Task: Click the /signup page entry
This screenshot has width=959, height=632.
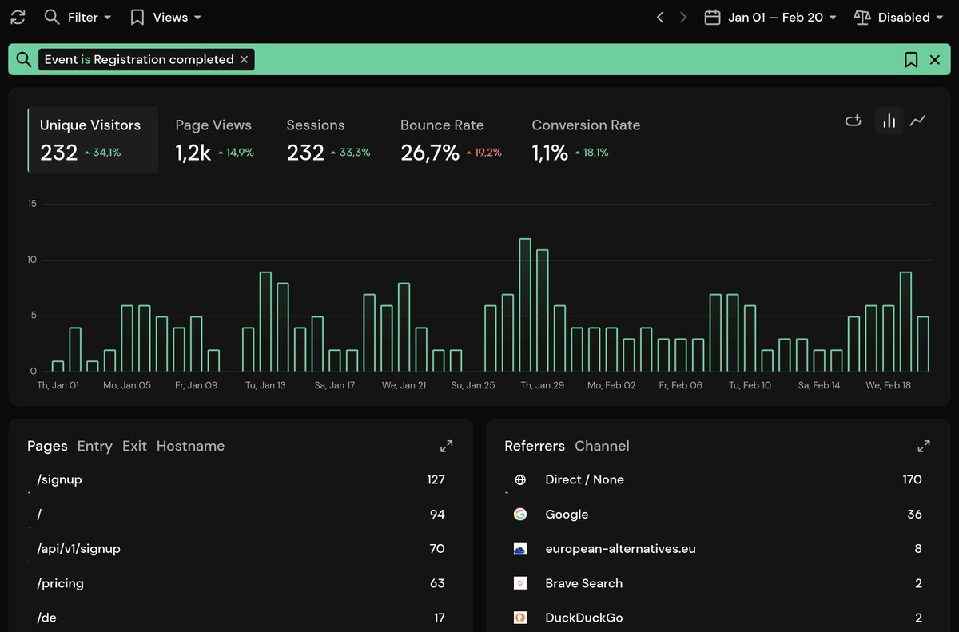Action: 59,479
